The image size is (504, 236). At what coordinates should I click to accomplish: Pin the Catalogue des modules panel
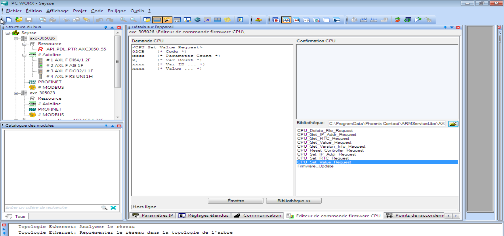tap(106, 126)
